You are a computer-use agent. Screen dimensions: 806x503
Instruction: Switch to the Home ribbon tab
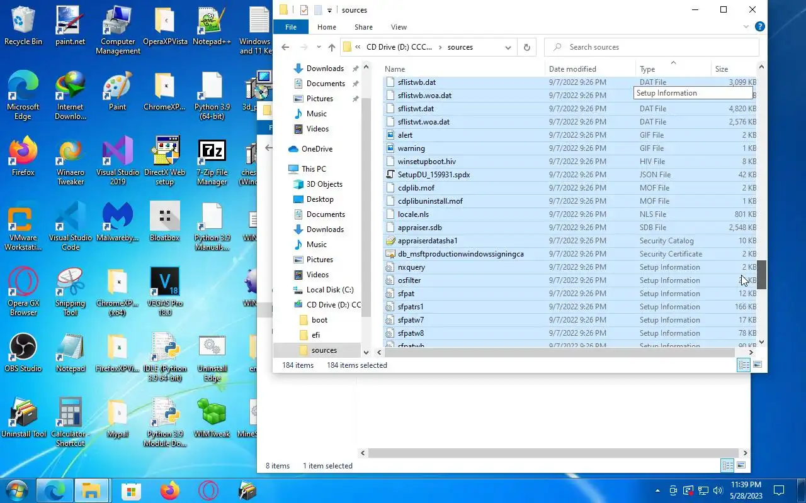point(327,27)
